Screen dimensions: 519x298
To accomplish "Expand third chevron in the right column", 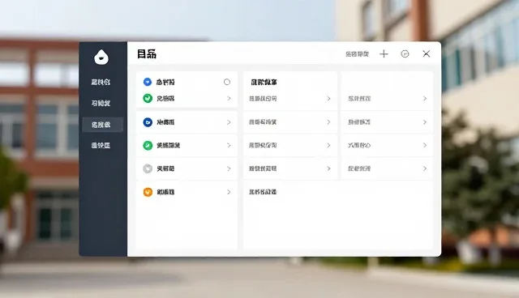I will click(x=425, y=146).
